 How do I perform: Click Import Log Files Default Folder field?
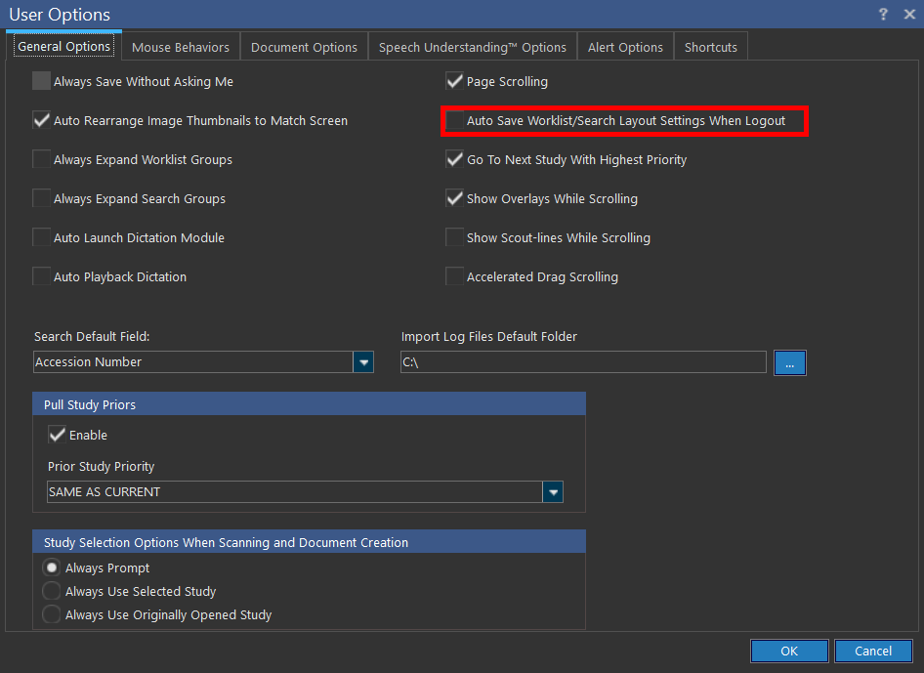pyautogui.click(x=583, y=362)
